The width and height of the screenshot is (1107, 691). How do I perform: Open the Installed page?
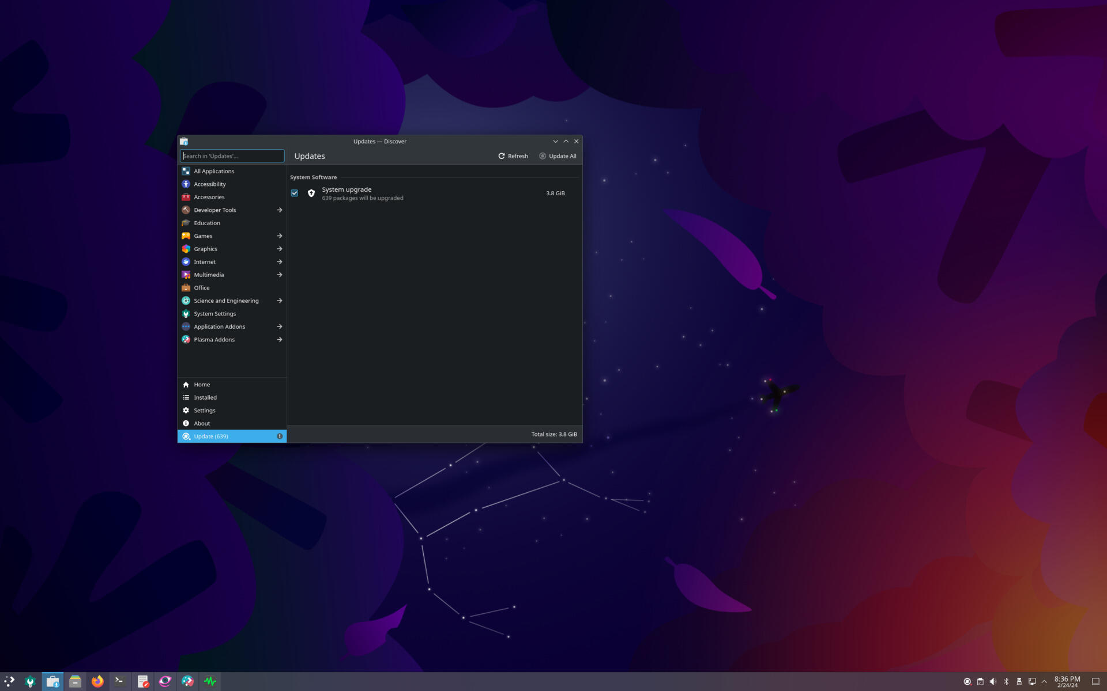232,397
